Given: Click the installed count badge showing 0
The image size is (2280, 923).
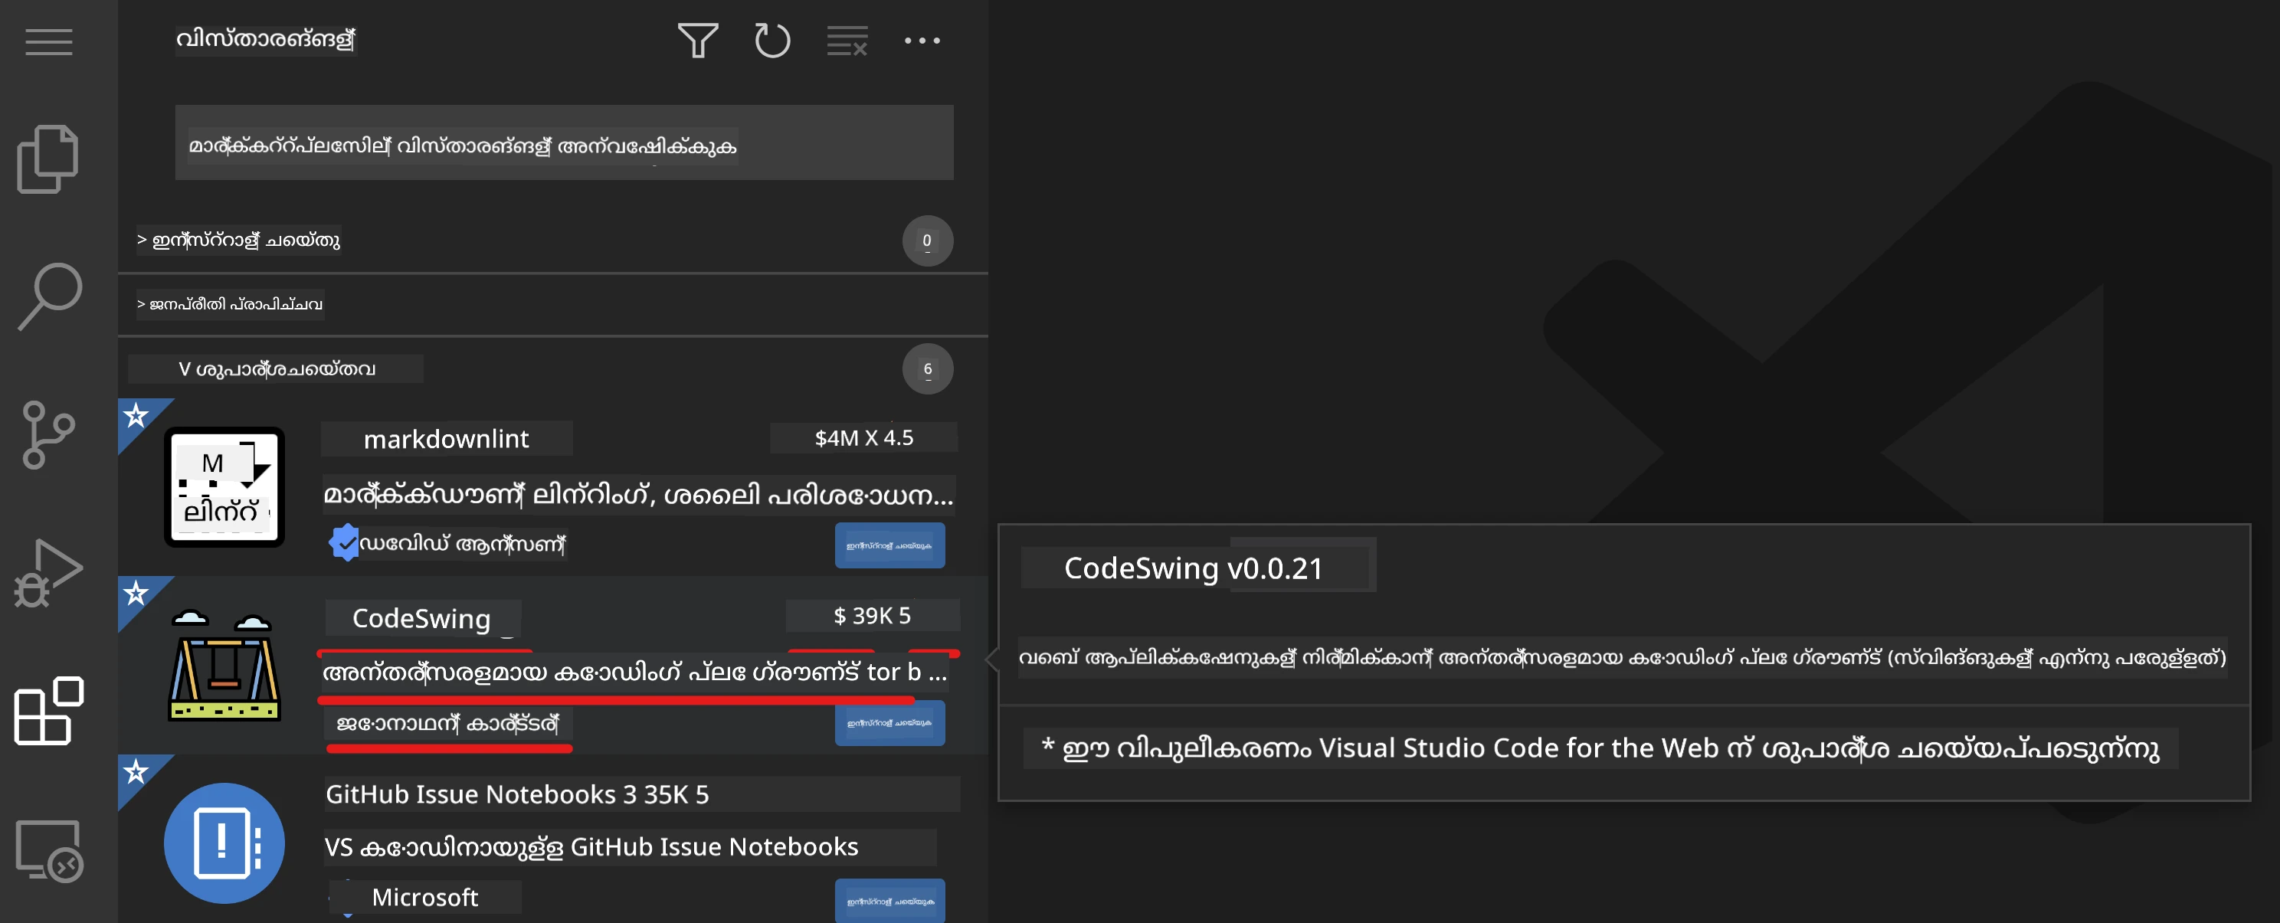Looking at the screenshot, I should tap(928, 241).
